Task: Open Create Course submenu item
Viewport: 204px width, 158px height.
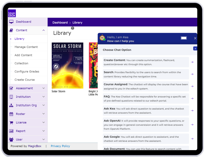Action: [25, 80]
